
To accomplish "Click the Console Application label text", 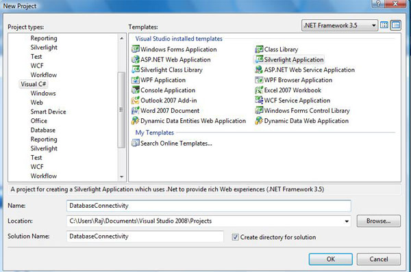I will tap(168, 90).
